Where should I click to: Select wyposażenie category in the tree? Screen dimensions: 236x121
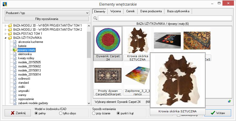click(26, 99)
